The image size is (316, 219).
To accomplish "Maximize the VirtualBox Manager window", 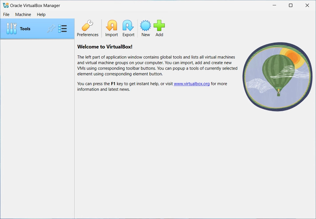I will point(291,5).
